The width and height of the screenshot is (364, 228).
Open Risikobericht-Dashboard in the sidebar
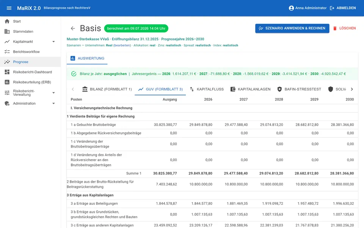coord(30,72)
